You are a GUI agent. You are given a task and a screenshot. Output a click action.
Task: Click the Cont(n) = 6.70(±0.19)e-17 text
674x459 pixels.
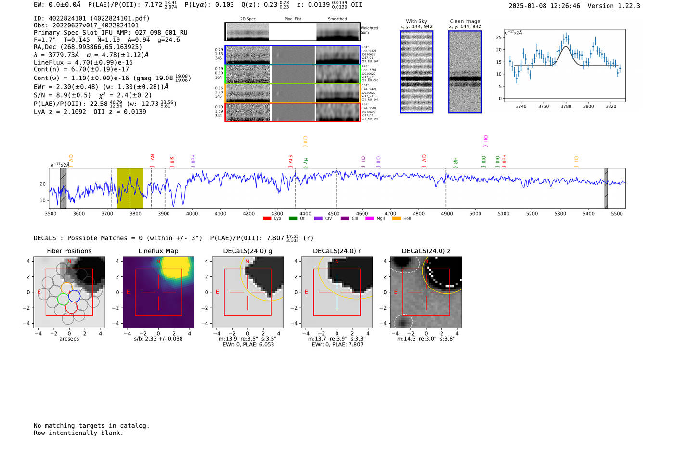tap(81, 69)
